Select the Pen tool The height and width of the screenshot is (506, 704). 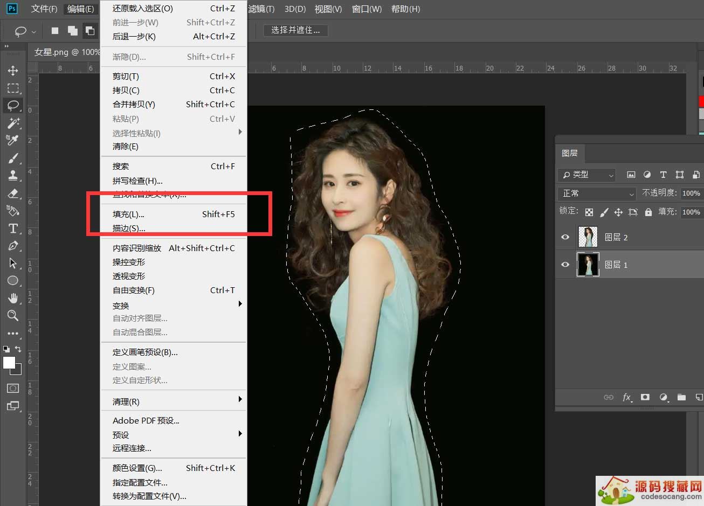[x=13, y=246]
